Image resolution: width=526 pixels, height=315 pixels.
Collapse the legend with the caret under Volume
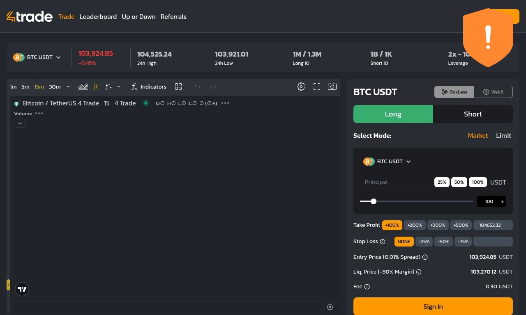20,123
